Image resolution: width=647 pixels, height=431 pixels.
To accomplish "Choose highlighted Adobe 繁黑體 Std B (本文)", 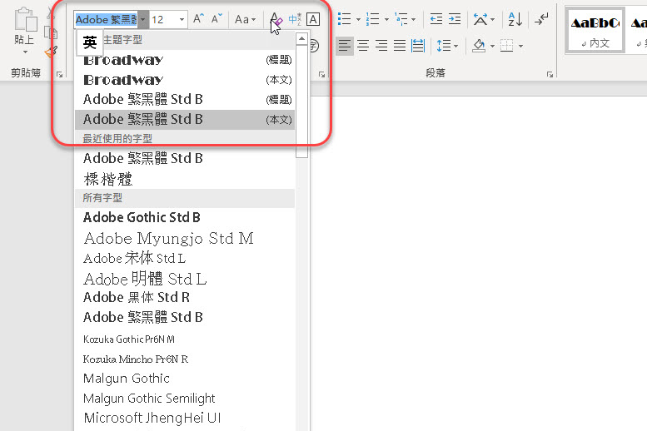I will 185,120.
